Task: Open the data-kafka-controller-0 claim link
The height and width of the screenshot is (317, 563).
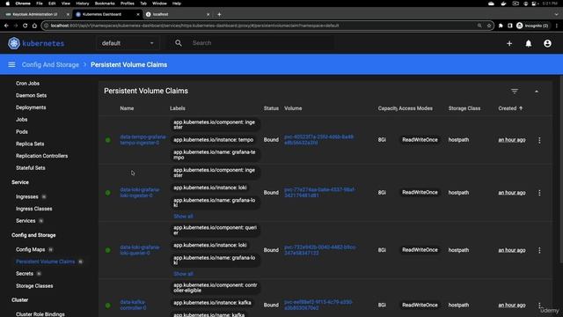Action: [133, 306]
